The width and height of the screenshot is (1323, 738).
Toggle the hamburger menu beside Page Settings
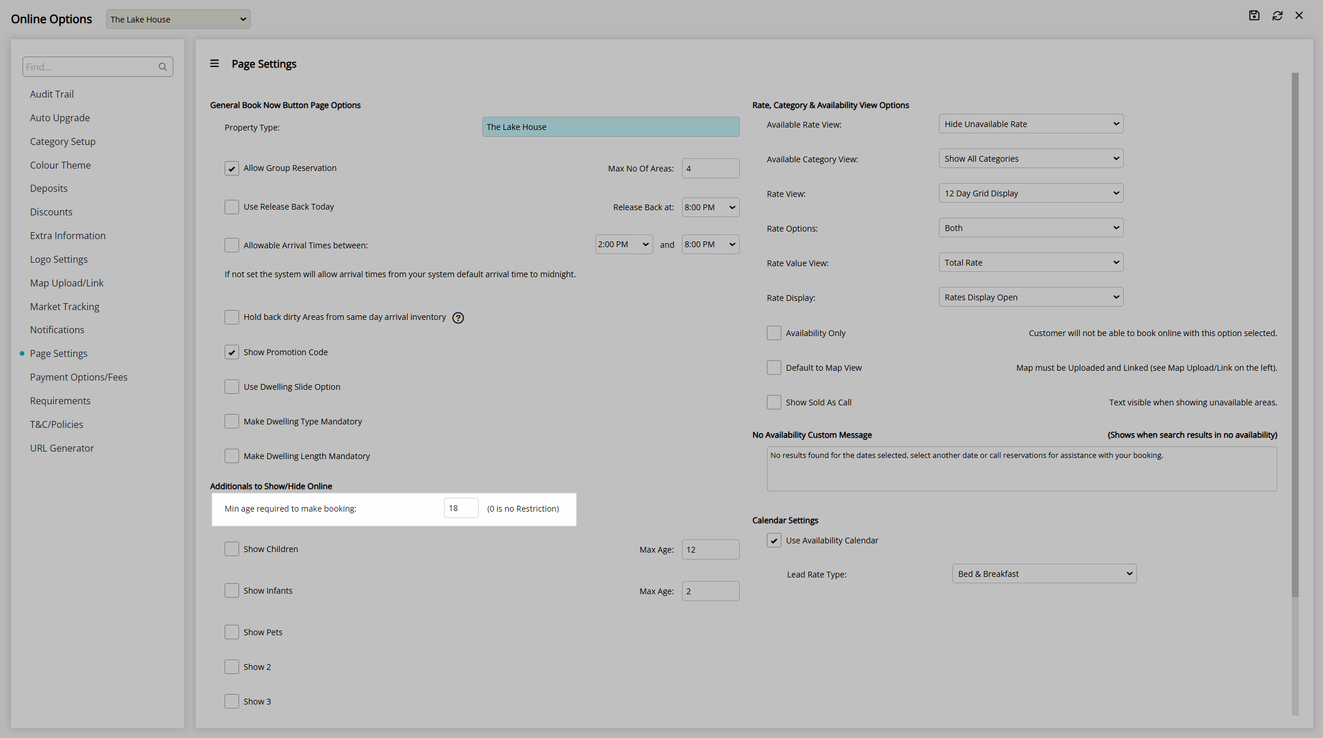point(214,64)
